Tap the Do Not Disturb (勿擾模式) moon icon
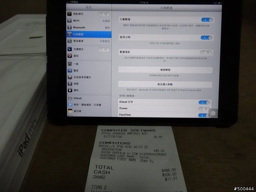256x192 pixels. [x=70, y=49]
